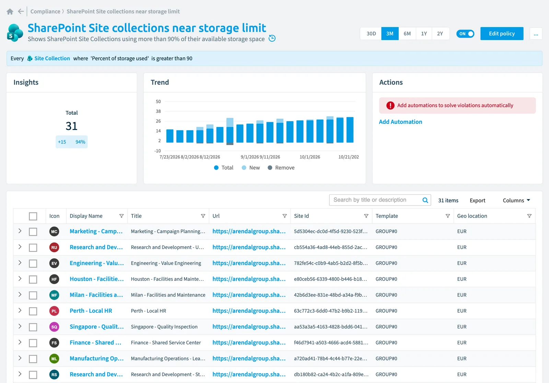This screenshot has height=383, width=549.
Task: Open the Columns dropdown
Action: click(516, 201)
